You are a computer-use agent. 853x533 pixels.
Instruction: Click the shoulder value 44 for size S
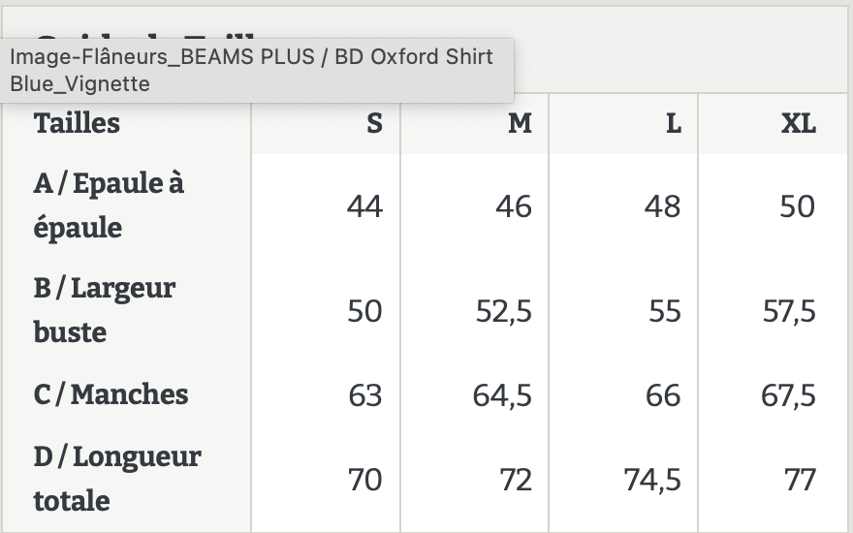365,206
